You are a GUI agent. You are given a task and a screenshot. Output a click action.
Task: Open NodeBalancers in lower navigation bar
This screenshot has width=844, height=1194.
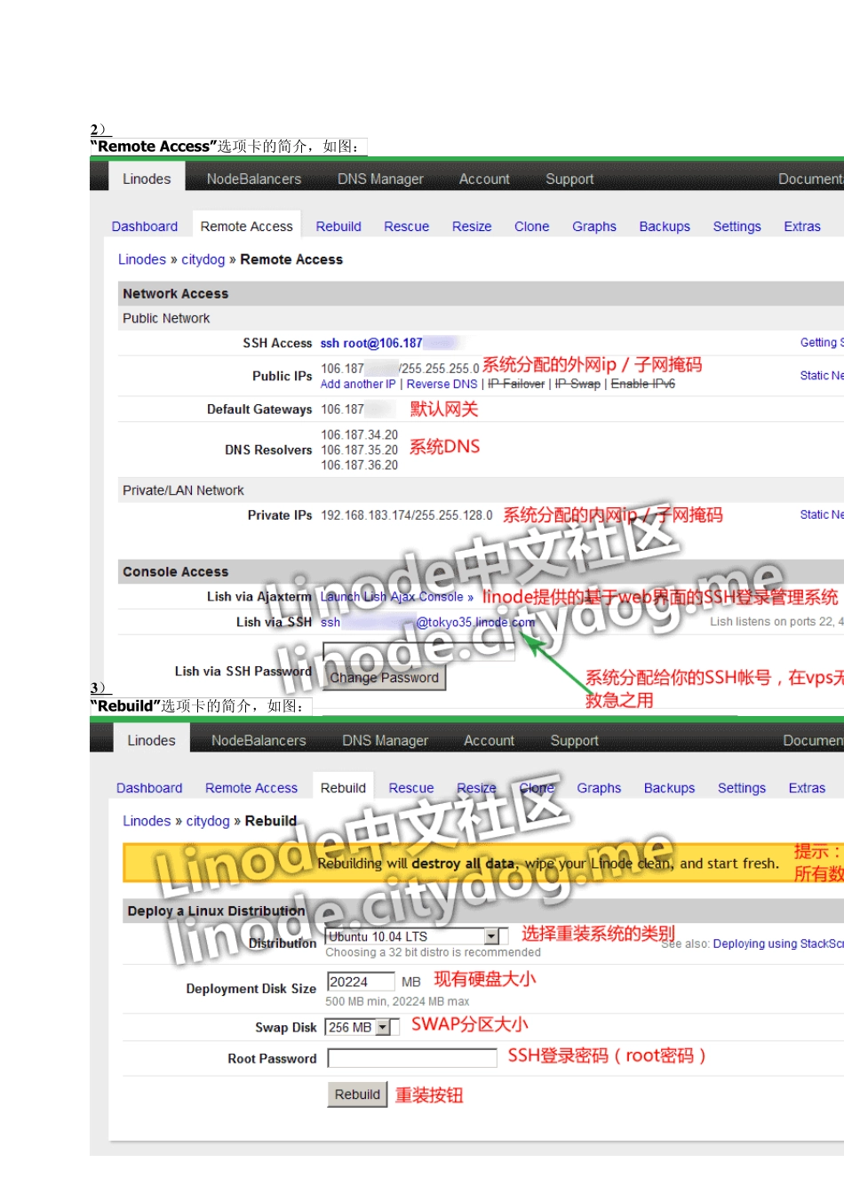[259, 740]
